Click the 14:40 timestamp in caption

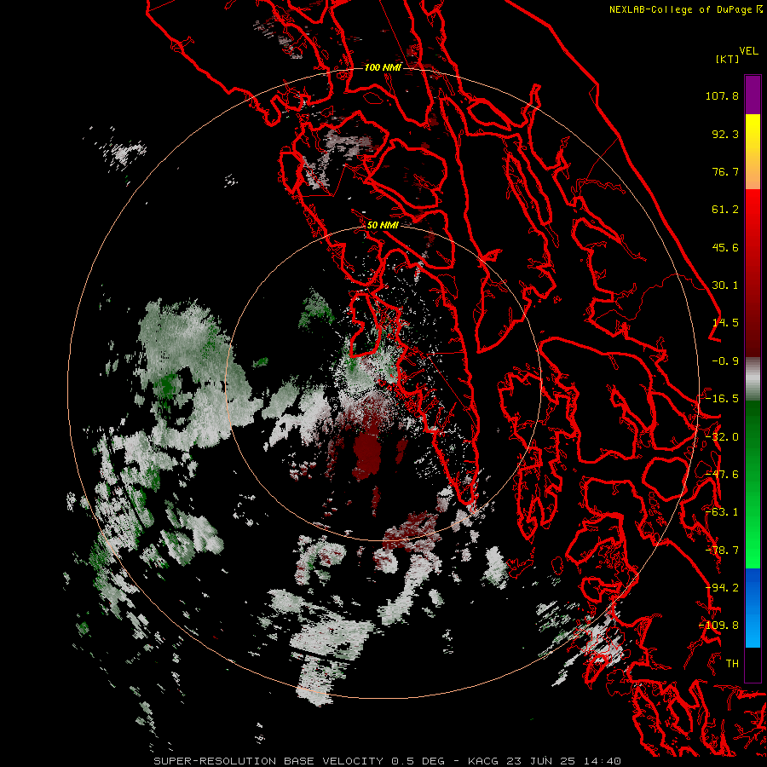pos(603,761)
